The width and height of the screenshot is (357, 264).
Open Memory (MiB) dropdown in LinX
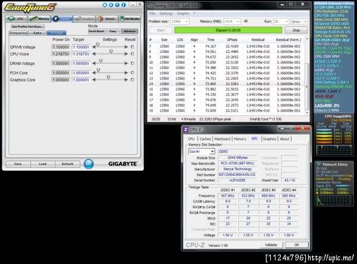(x=232, y=21)
